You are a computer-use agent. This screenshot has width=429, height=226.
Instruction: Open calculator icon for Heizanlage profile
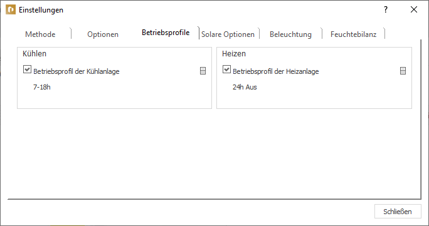[403, 71]
